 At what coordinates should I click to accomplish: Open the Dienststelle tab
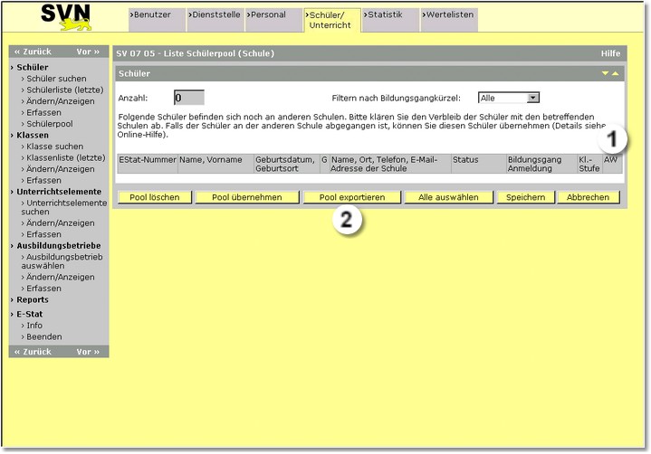(215, 20)
